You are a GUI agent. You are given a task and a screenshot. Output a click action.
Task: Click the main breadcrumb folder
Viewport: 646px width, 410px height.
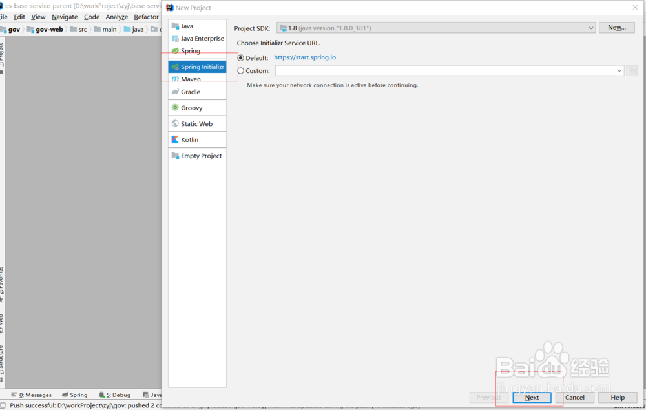click(x=105, y=29)
